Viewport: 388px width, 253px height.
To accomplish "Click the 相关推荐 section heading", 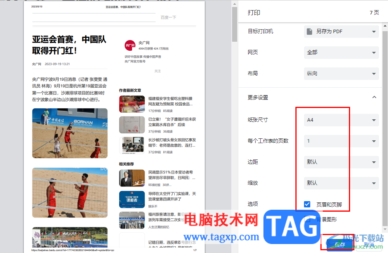I will point(126,164).
